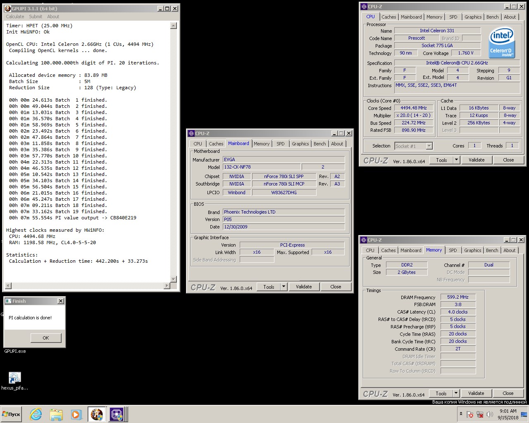Switch to Caches tab in Mainboard CPU-Z window

click(216, 144)
